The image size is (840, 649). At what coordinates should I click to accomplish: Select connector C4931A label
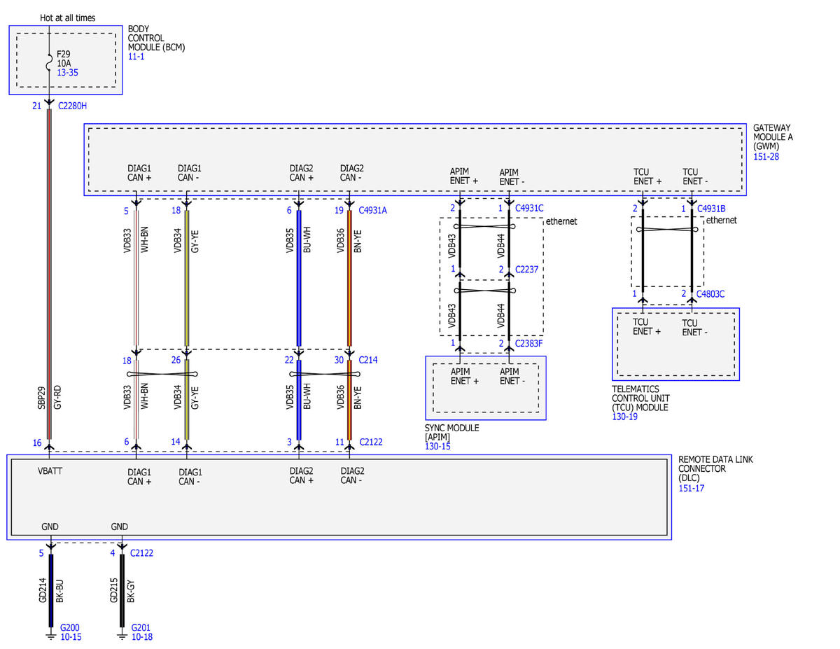[372, 209]
